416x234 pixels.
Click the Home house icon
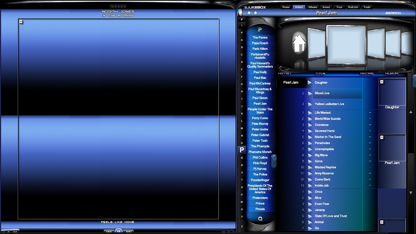coord(299,43)
